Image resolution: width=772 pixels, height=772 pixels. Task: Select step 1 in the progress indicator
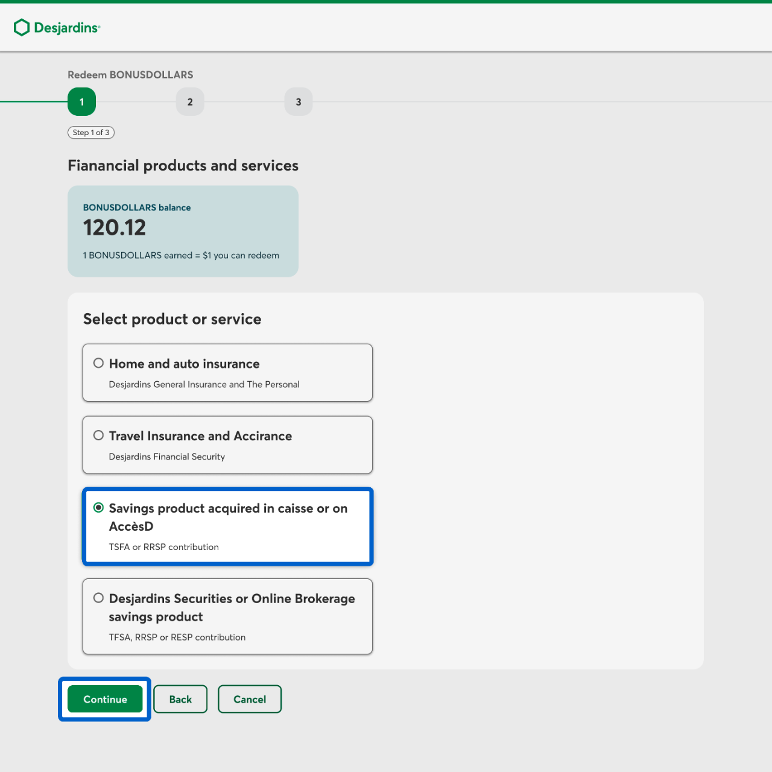tap(81, 102)
